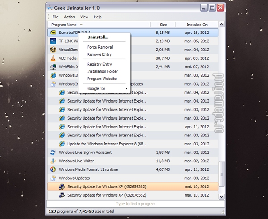Click the Windows Live Writer icon

[53, 161]
